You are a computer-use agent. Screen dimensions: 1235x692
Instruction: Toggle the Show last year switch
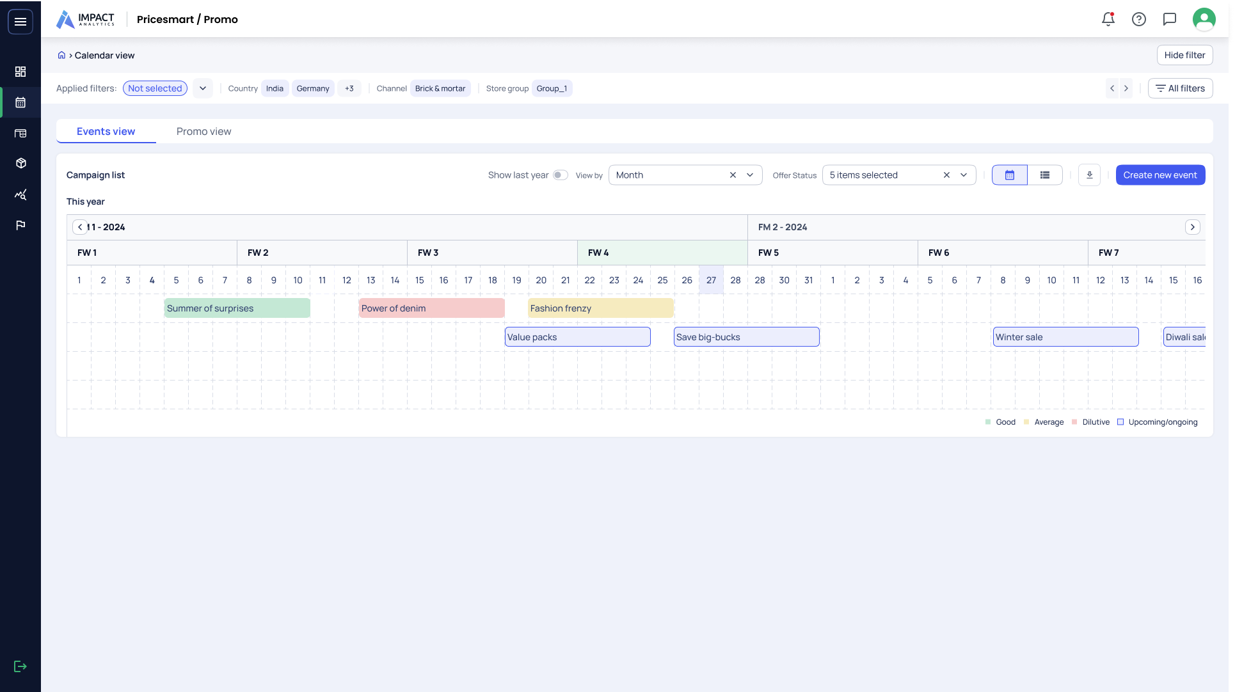coord(560,175)
